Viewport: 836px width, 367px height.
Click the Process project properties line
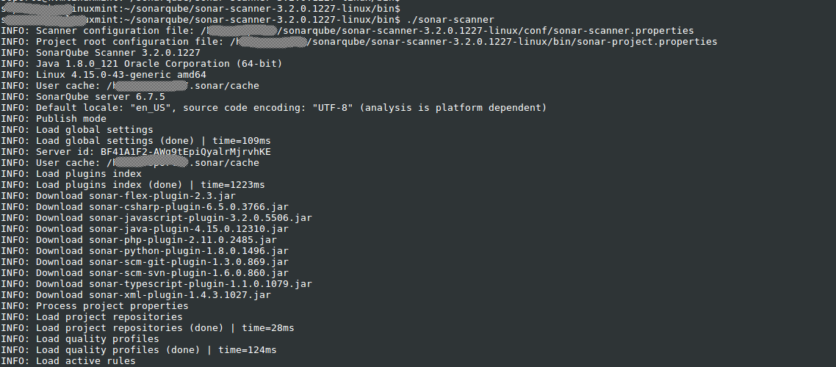tap(112, 306)
